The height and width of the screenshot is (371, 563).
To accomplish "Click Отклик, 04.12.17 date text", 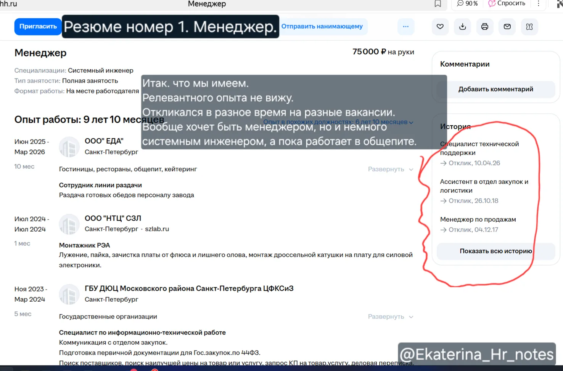I will (x=473, y=230).
